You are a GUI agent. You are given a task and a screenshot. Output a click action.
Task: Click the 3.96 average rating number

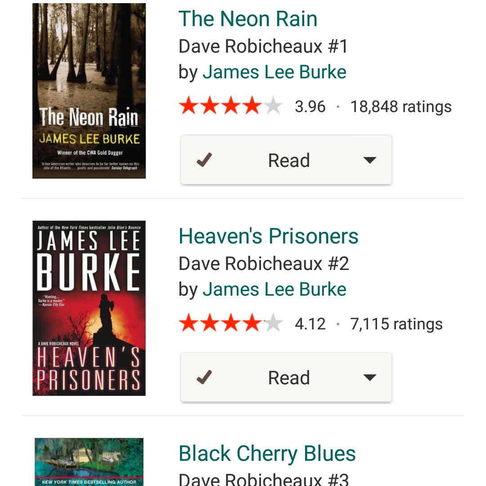[310, 107]
